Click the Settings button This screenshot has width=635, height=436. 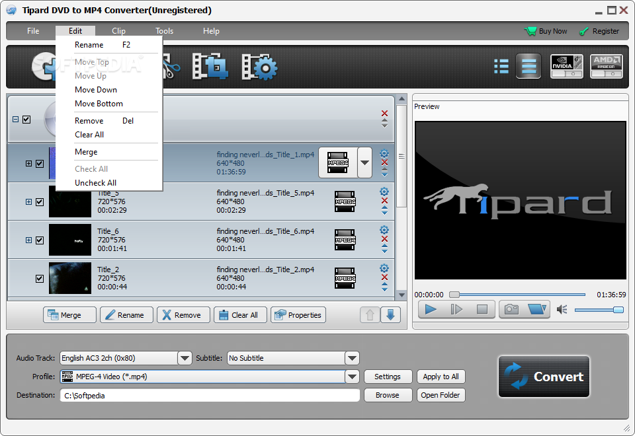point(388,377)
